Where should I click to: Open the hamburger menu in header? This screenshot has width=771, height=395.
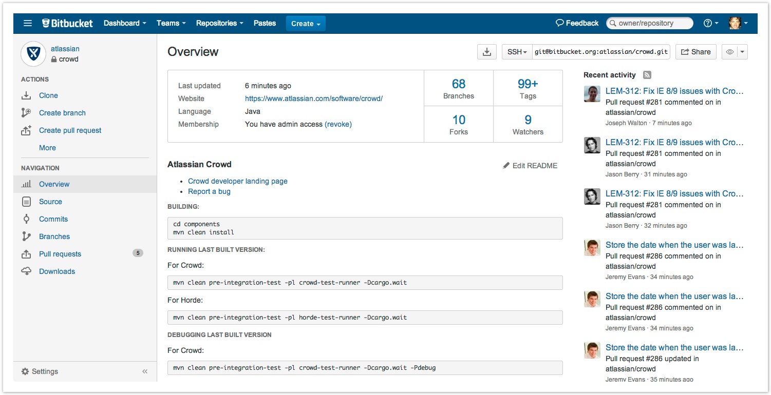(x=28, y=23)
